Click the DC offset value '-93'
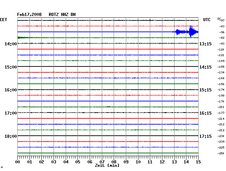226x171 pixels. click(222, 44)
